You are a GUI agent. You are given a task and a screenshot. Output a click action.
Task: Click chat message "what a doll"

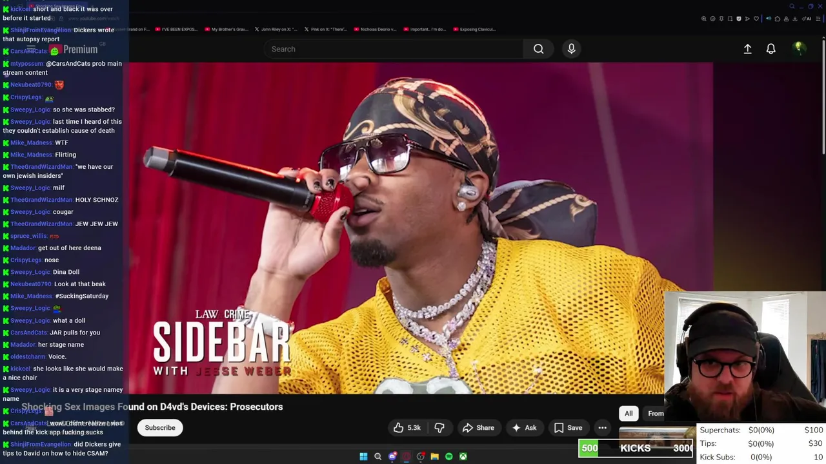pos(69,320)
